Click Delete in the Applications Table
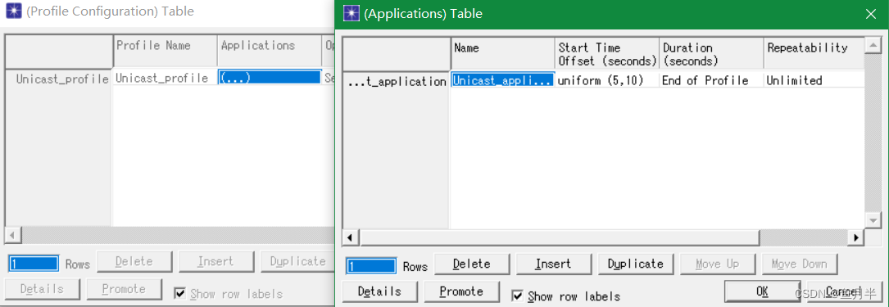The height and width of the screenshot is (307, 889). coord(472,264)
